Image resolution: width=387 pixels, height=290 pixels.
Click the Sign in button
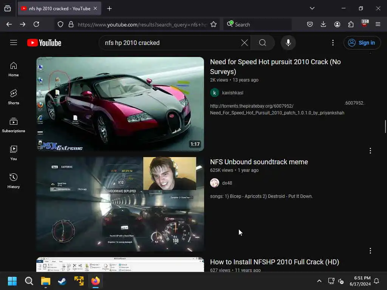362,43
